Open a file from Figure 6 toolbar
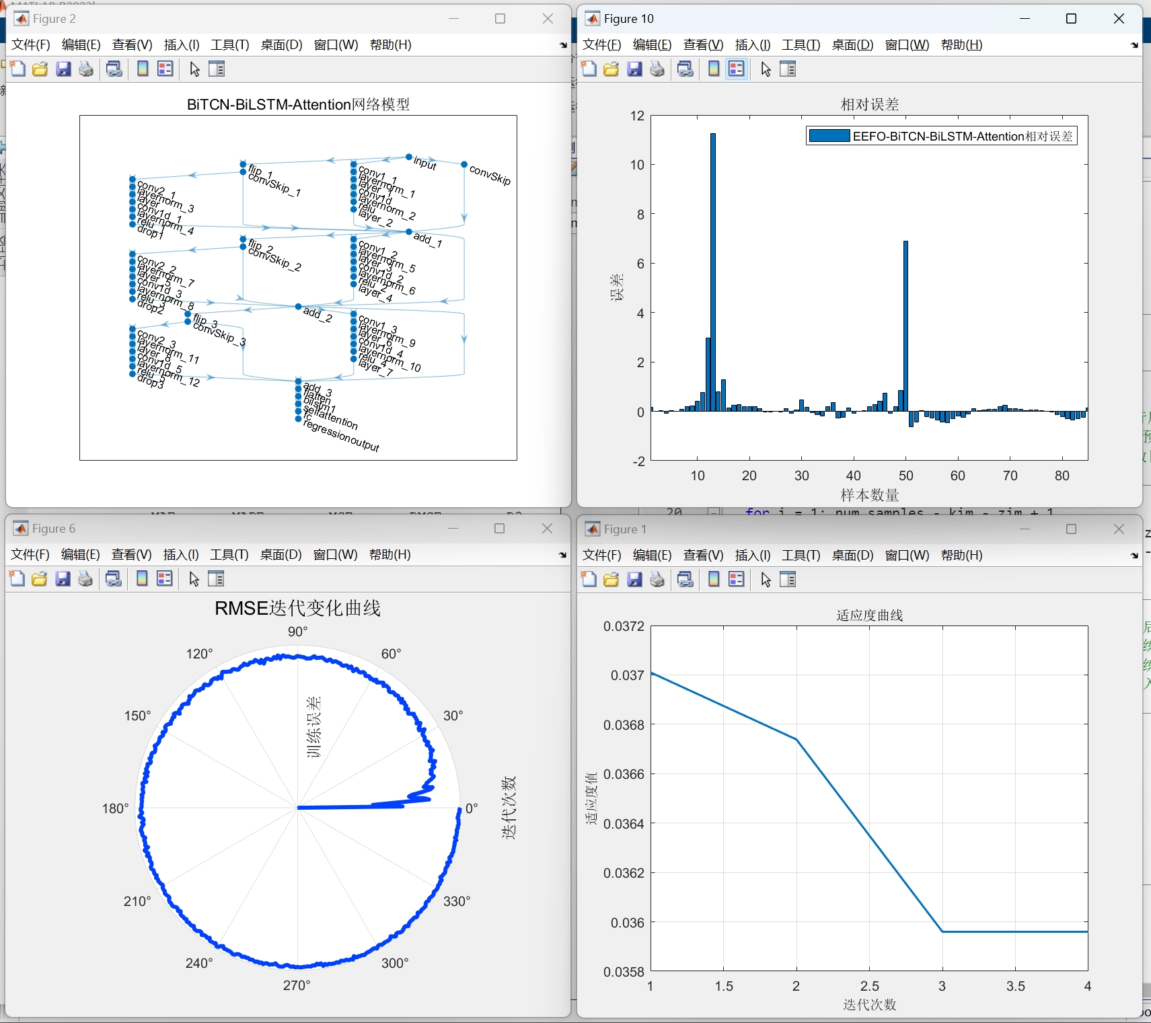Image resolution: width=1151 pixels, height=1023 pixels. tap(40, 578)
